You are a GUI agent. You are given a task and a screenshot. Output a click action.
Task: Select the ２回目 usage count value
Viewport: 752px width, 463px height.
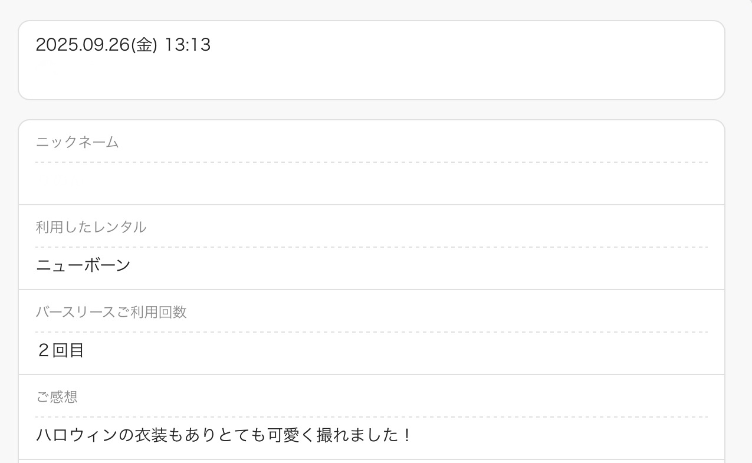(x=61, y=350)
